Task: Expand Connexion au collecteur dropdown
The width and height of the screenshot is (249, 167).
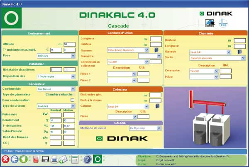Action: click(128, 61)
